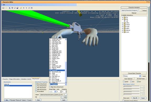The height and width of the screenshot is (102, 151).
Task: Click the first Blend-Space Control slider
Action: pos(132,86)
